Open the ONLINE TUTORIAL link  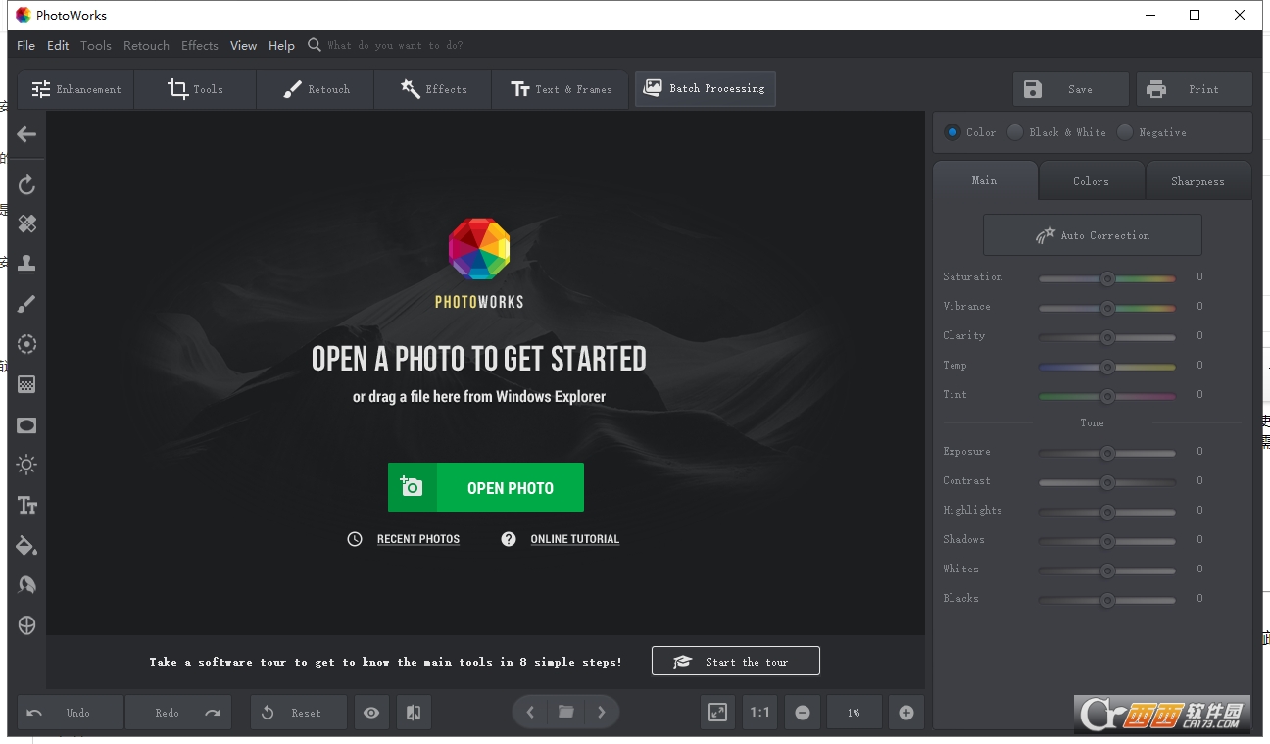(x=575, y=539)
